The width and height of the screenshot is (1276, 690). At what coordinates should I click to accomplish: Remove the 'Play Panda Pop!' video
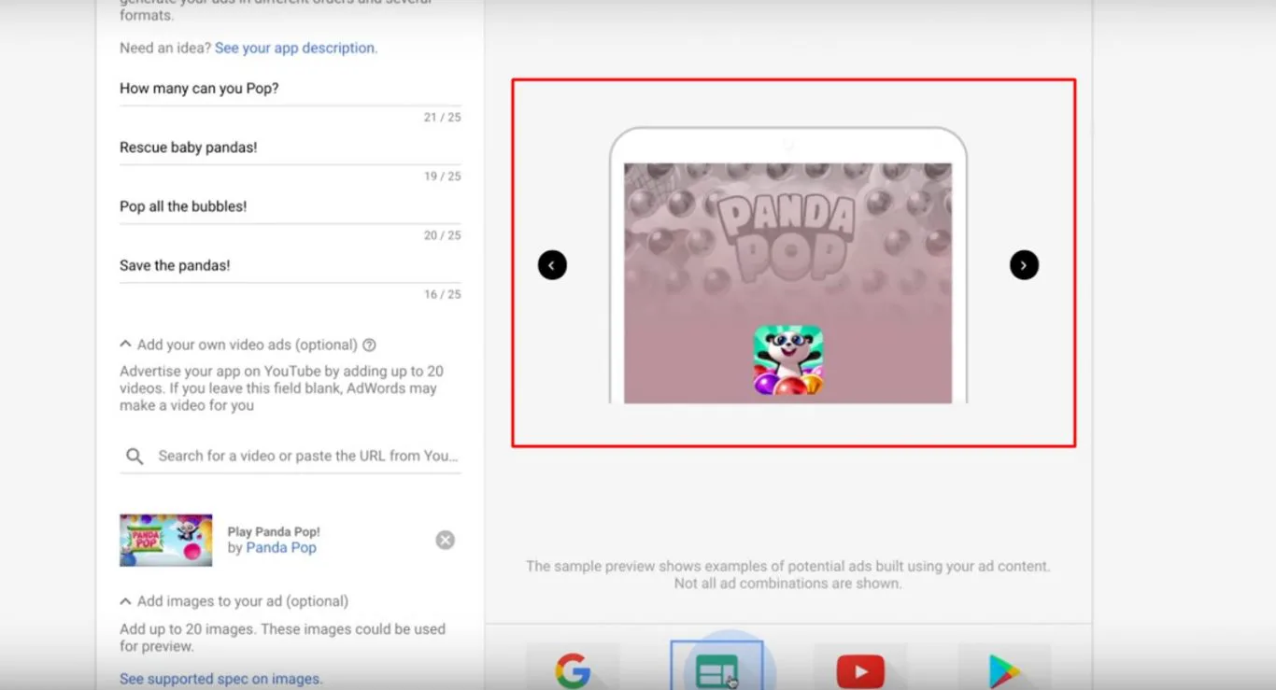tap(446, 540)
